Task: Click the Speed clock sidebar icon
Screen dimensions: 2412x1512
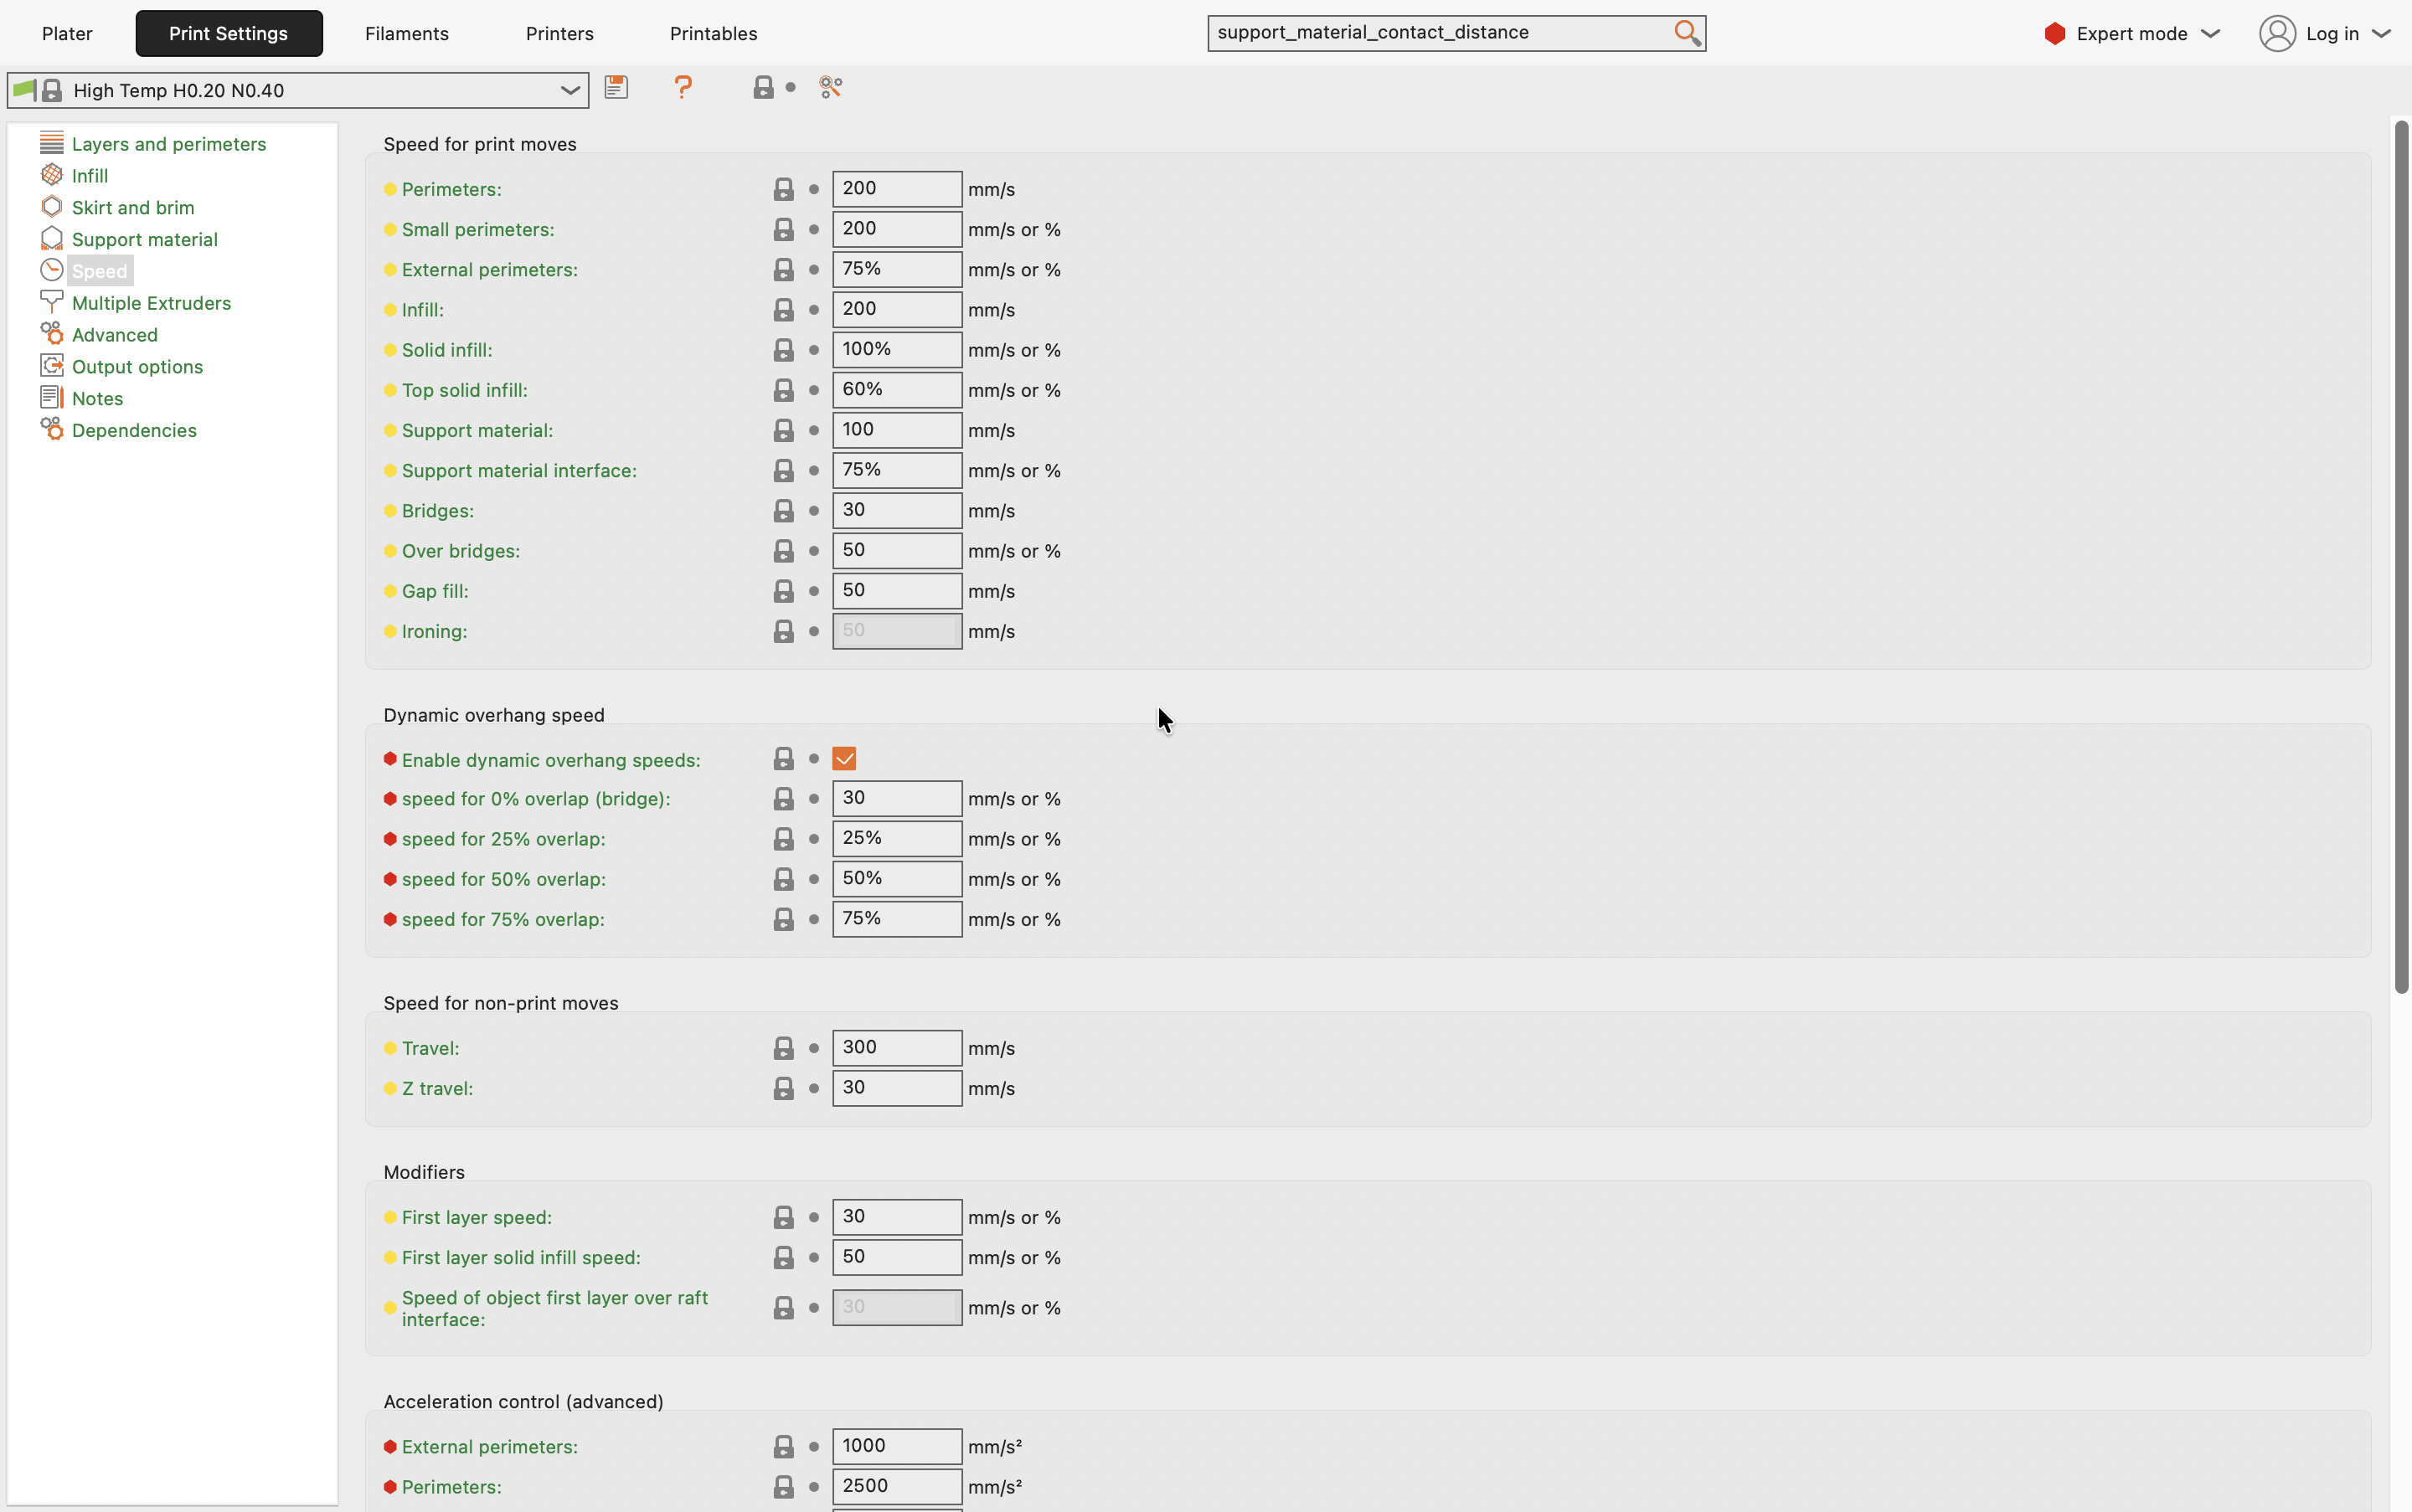Action: [x=52, y=270]
